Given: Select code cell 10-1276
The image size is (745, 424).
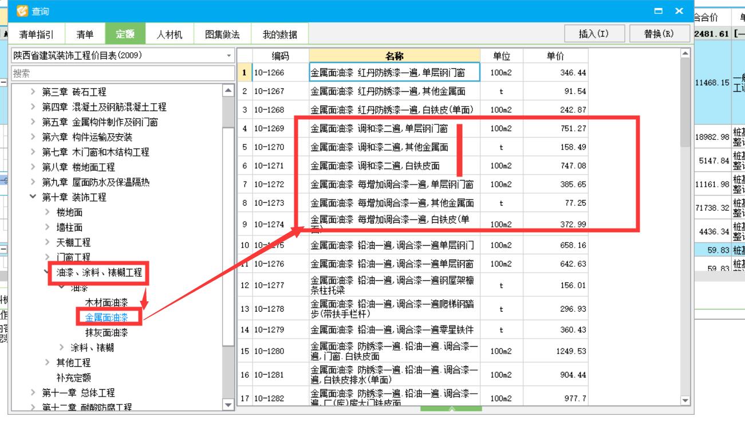Looking at the screenshot, I should tap(281, 264).
